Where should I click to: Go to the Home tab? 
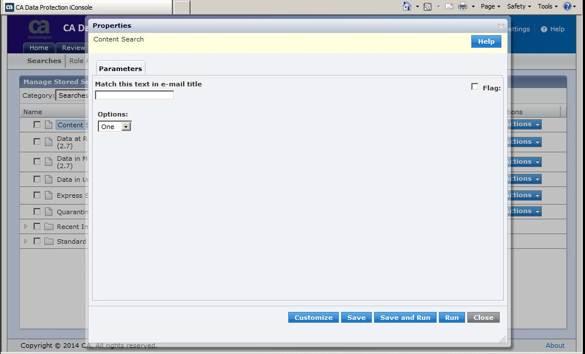39,48
